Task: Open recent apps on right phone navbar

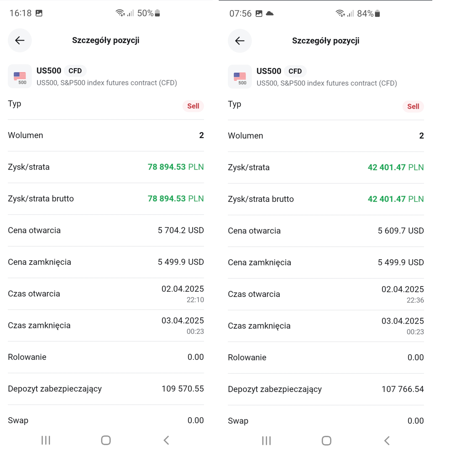Action: 266,440
